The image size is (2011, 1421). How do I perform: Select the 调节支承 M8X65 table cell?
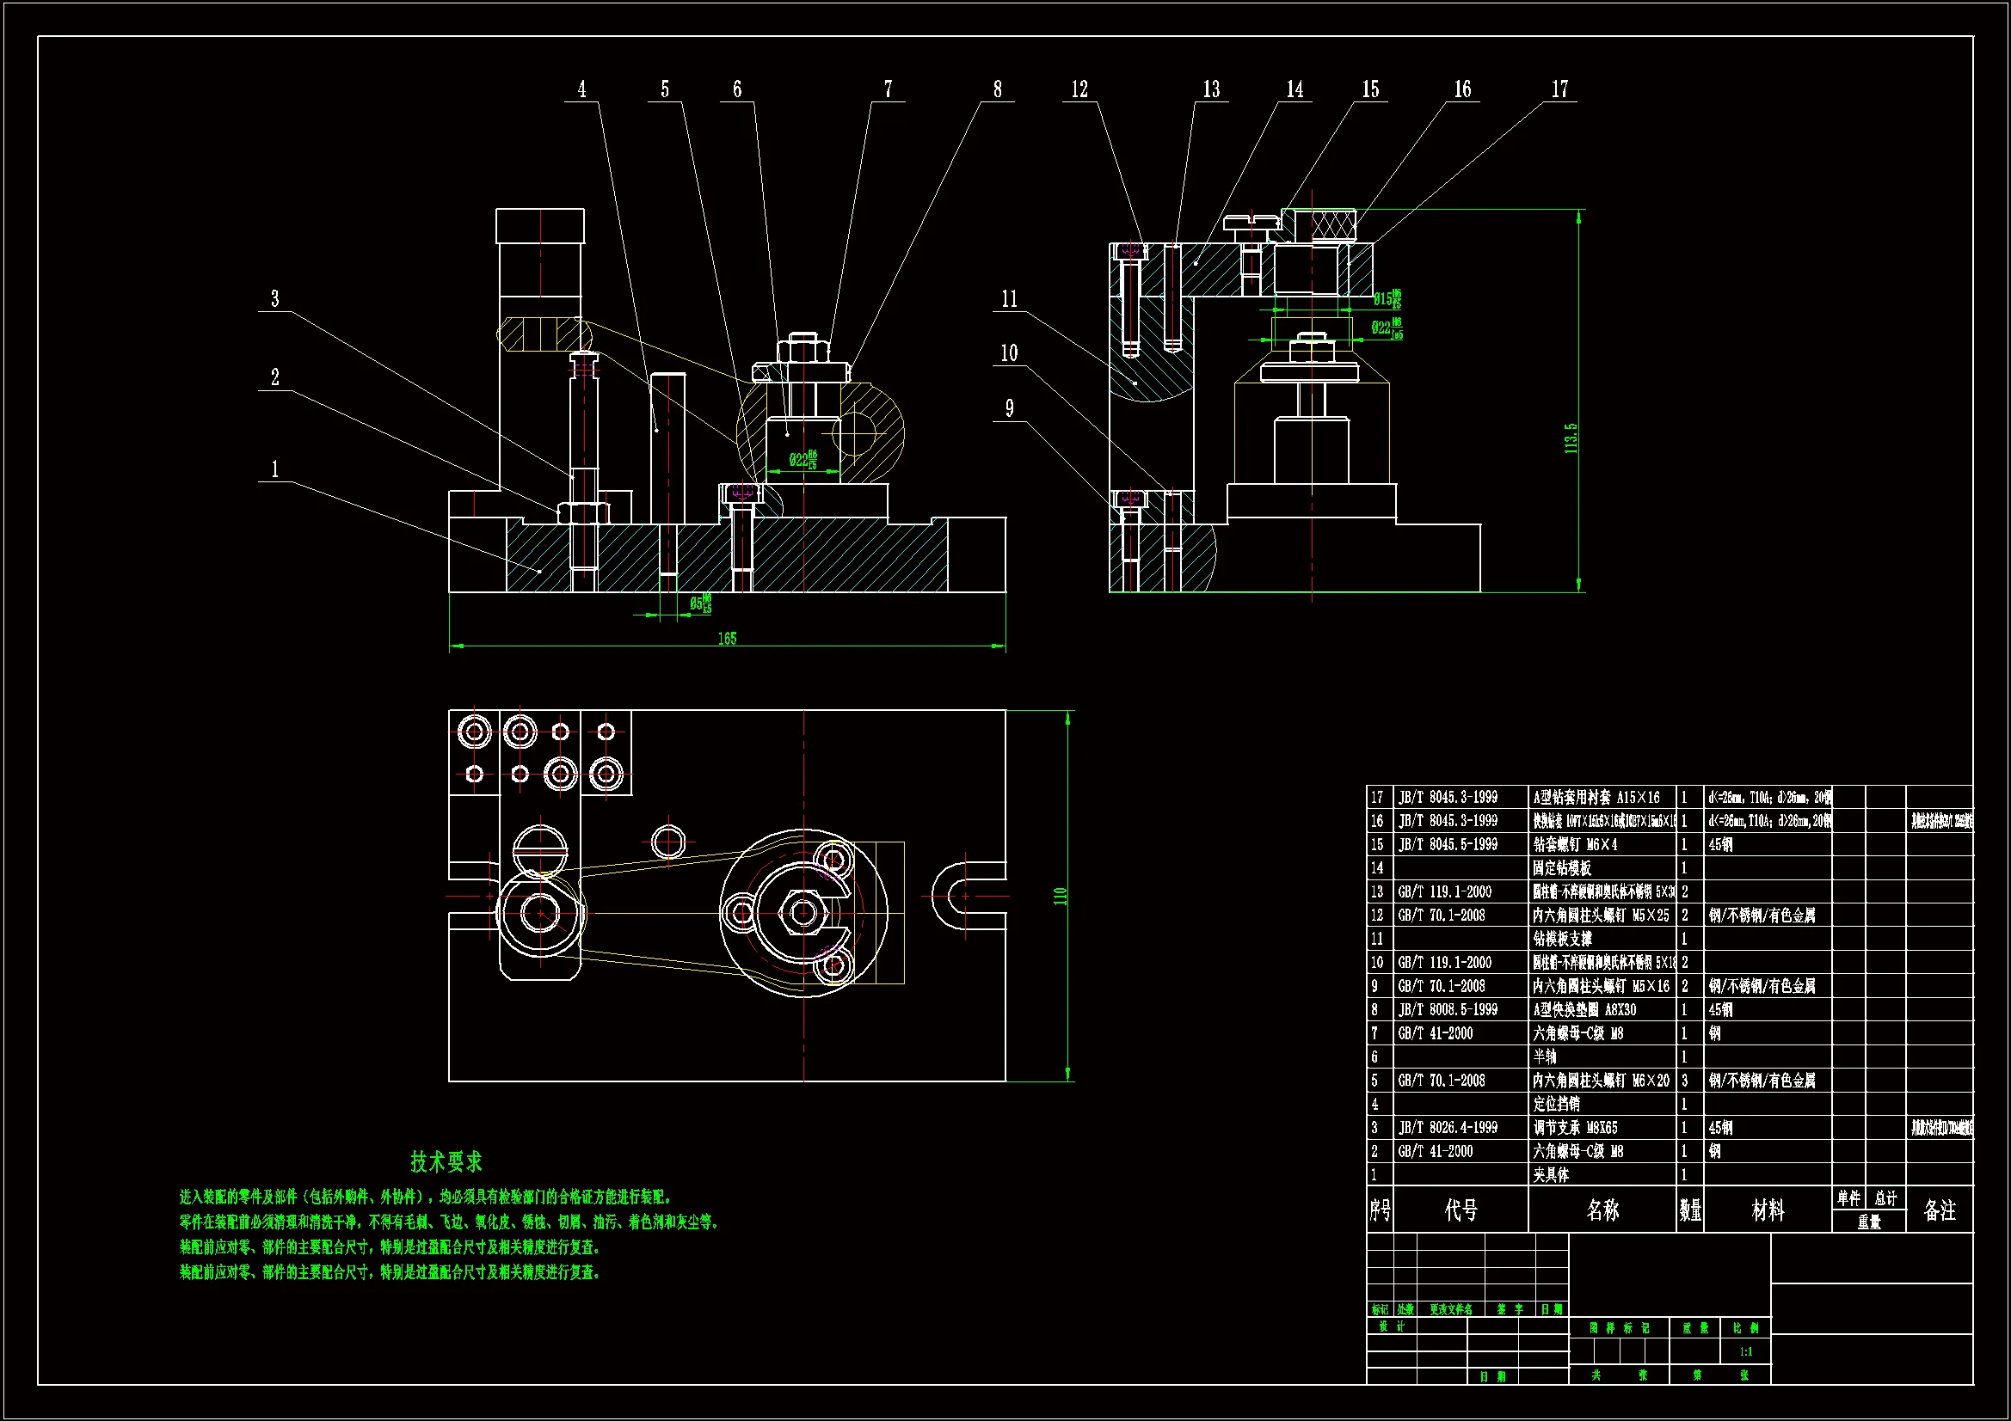coord(1575,1128)
